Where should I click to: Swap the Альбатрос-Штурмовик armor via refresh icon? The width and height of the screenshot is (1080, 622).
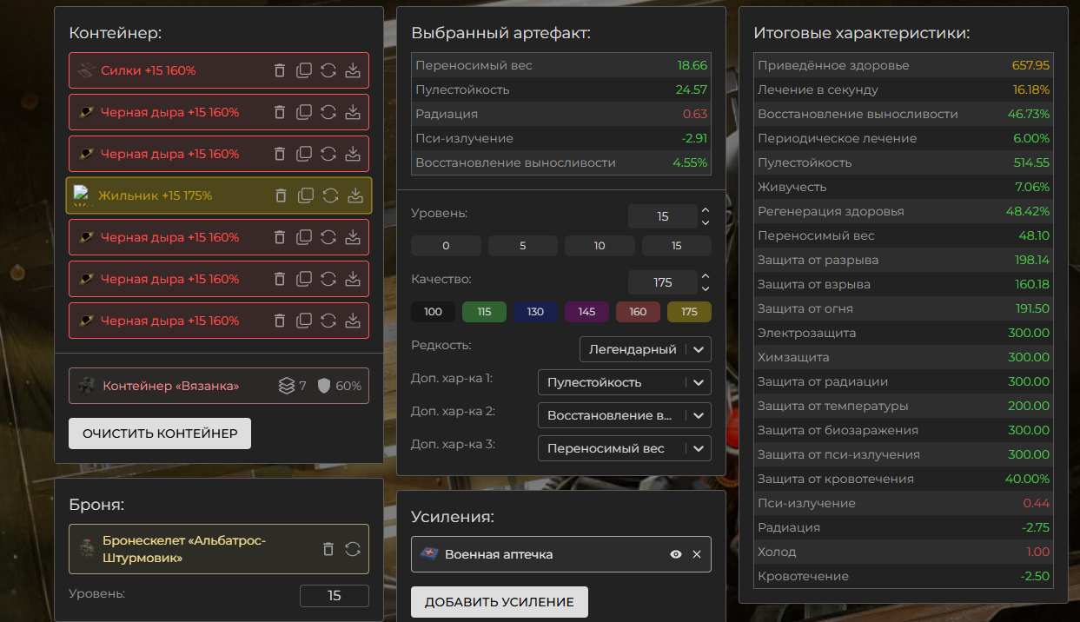[353, 549]
